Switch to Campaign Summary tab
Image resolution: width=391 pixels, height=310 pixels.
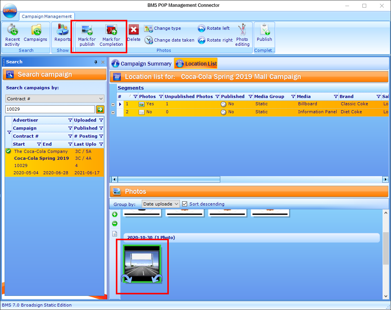pos(141,64)
